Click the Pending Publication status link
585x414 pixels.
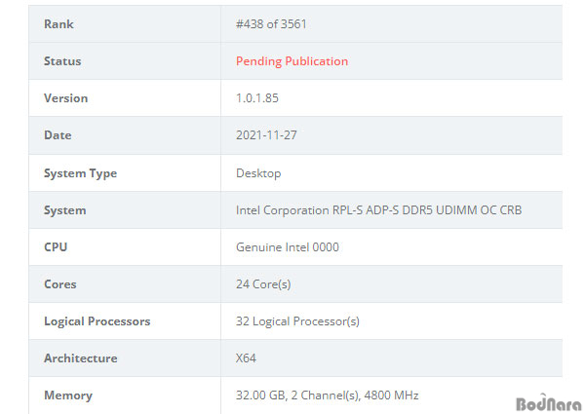[x=292, y=61]
